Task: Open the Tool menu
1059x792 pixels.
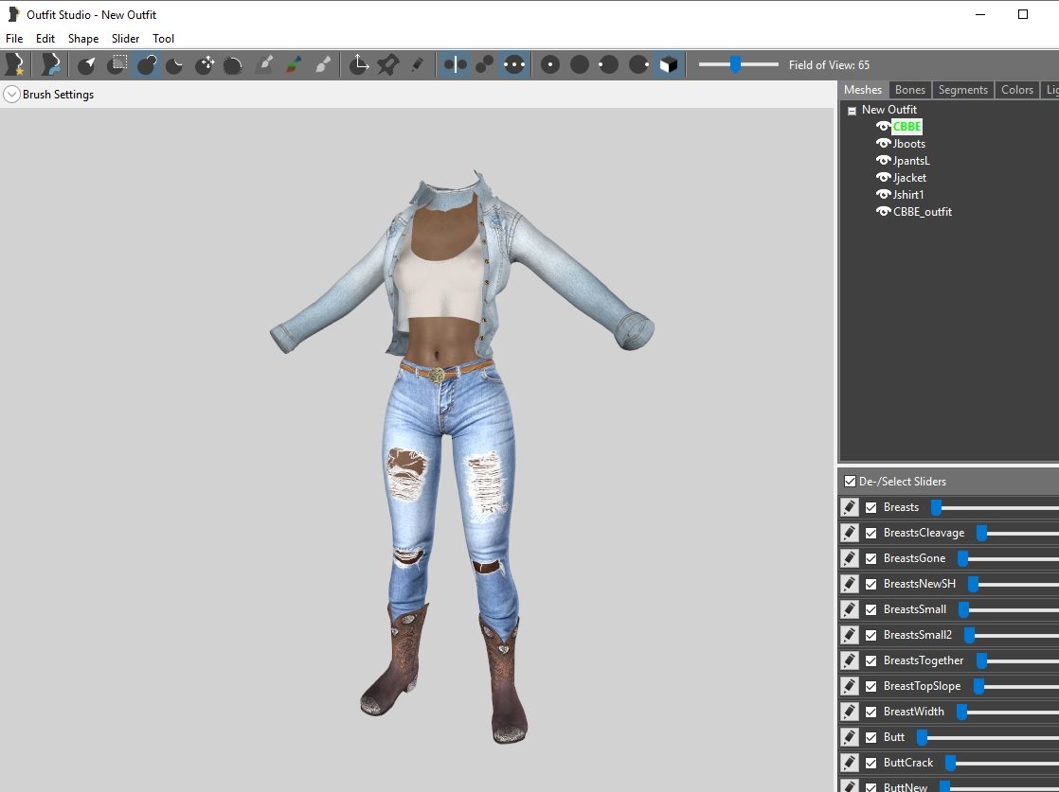Action: (x=164, y=39)
